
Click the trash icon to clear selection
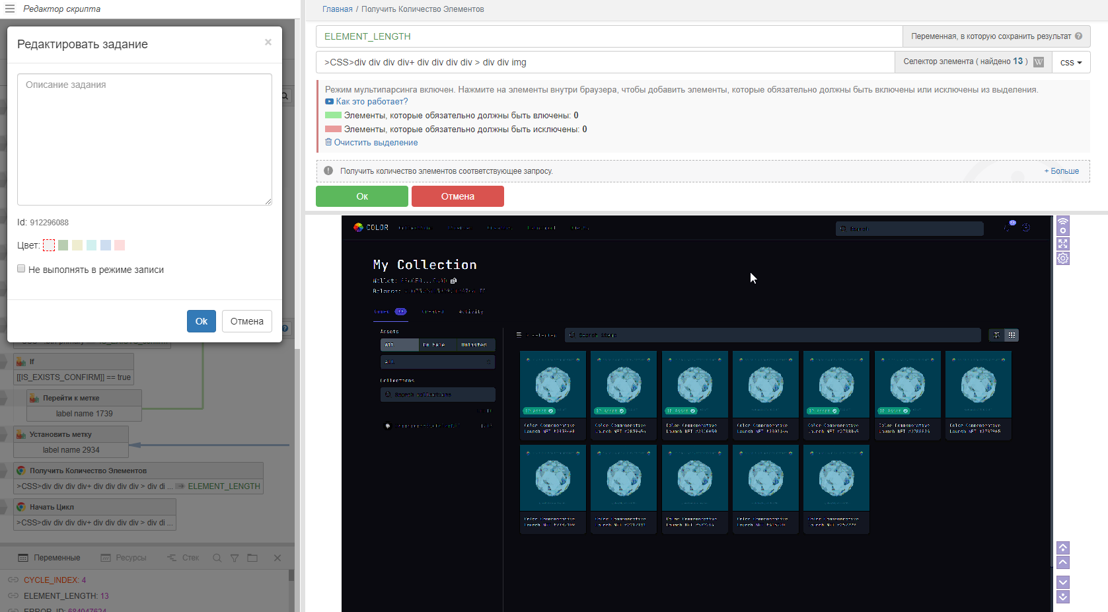pyautogui.click(x=328, y=142)
